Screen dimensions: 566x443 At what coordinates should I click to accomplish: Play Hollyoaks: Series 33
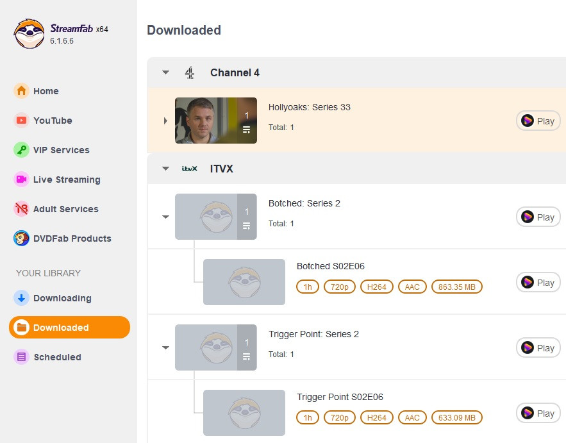coord(538,121)
